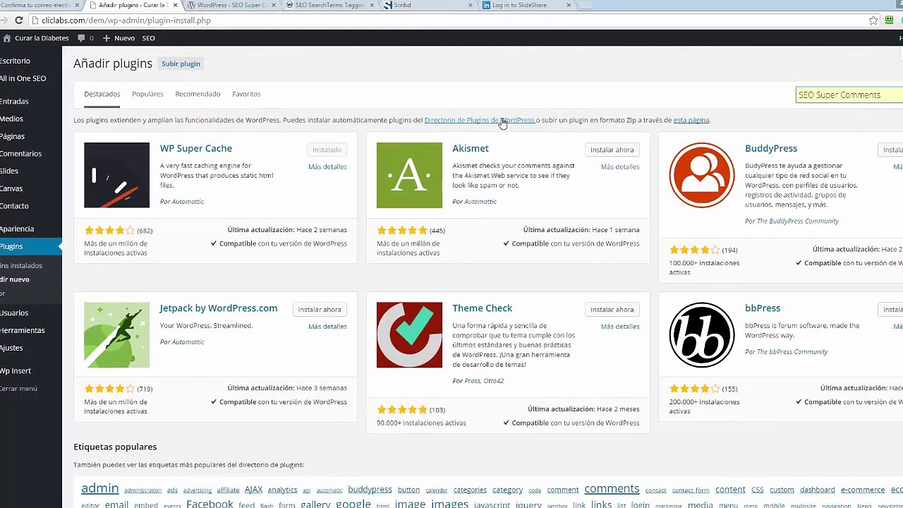Click the plugin search field
The image size is (903, 508).
click(849, 95)
